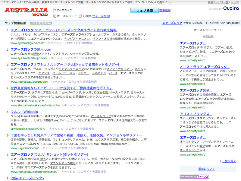Click the ja.wikipedia.org/wiki/ウルル URL text
Viewport: 241px width, 181px height.
[28, 129]
